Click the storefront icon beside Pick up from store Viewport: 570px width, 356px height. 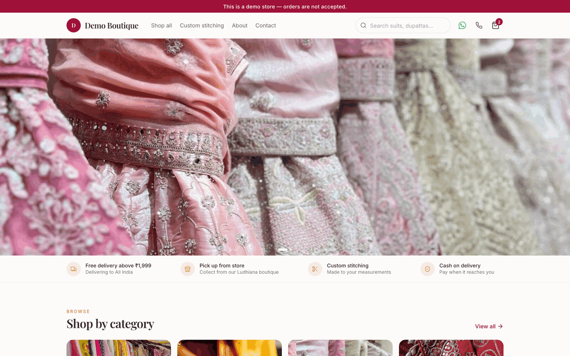(x=188, y=269)
